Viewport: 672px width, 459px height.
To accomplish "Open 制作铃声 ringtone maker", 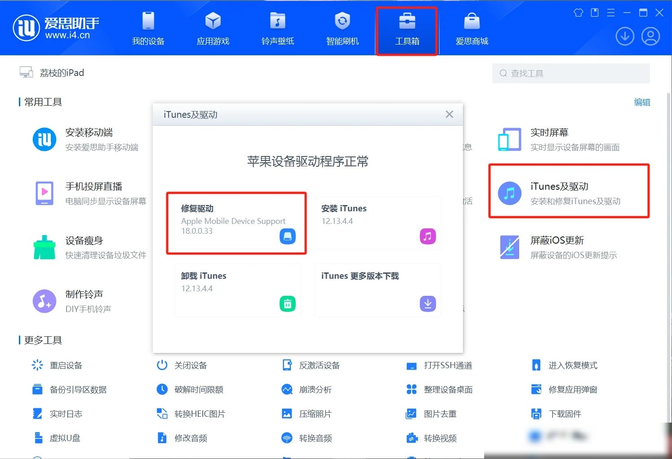I will click(72, 301).
